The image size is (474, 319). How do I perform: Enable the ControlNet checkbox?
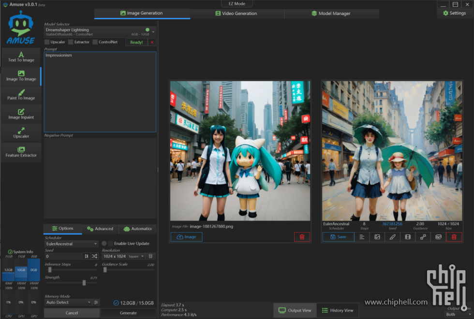tap(95, 42)
